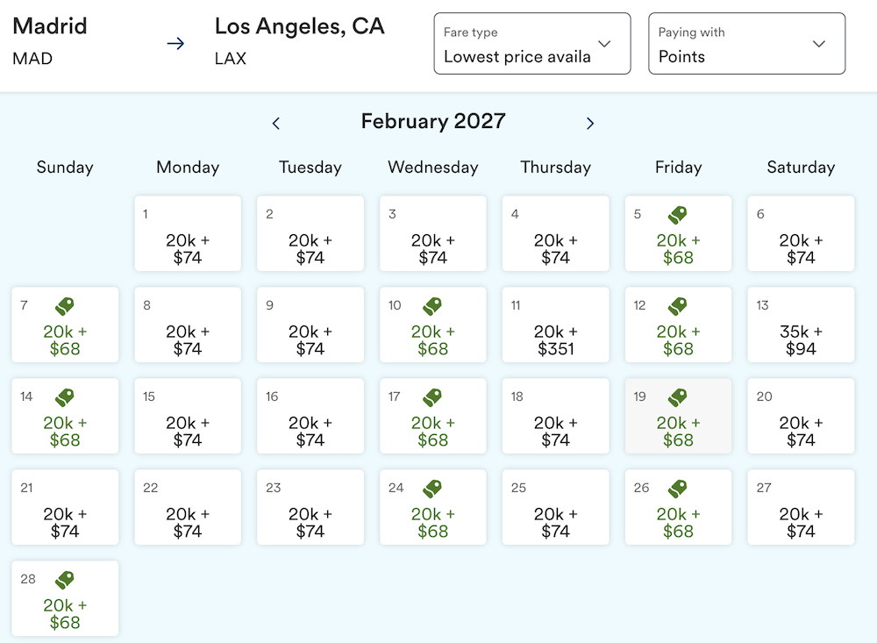Go to previous month arrow

[275, 123]
